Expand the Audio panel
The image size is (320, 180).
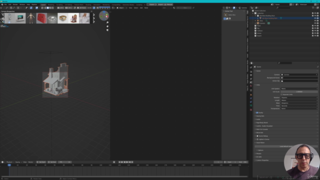click(258, 119)
